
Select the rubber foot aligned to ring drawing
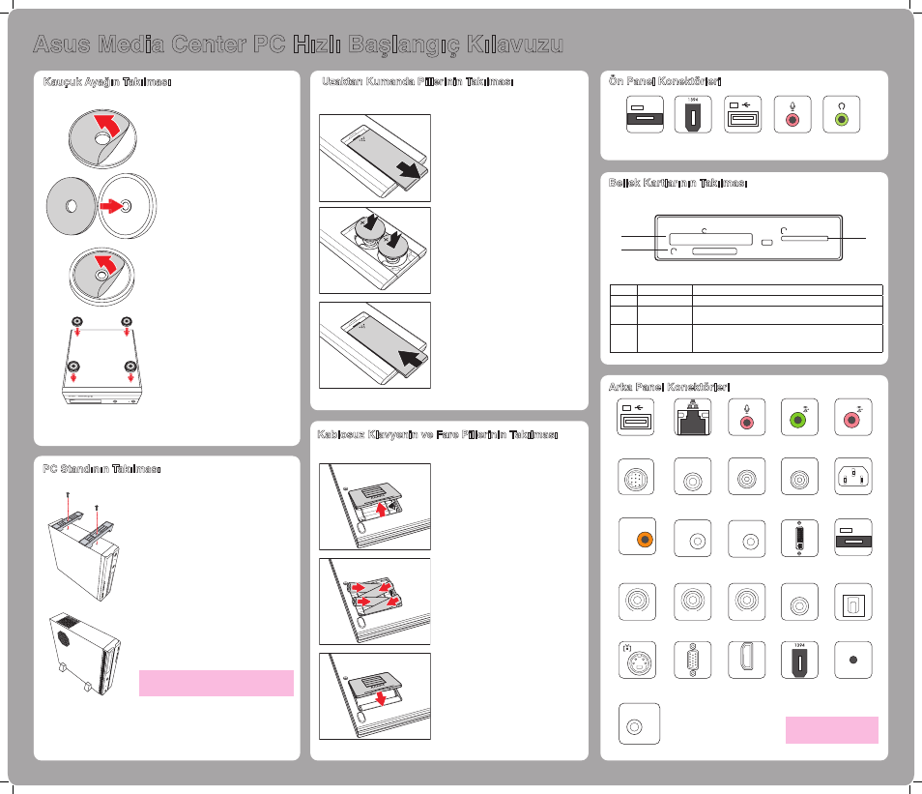pyautogui.click(x=101, y=206)
